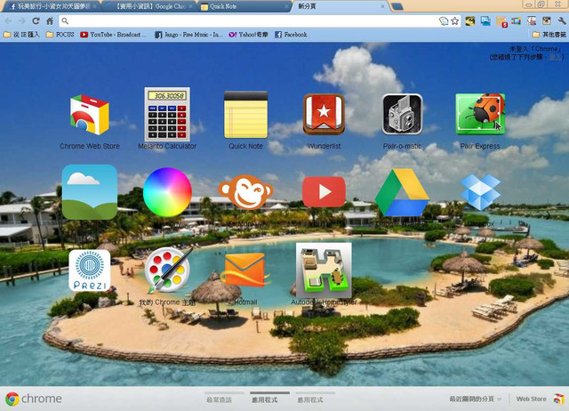Click the home button in toolbar

(x=50, y=20)
